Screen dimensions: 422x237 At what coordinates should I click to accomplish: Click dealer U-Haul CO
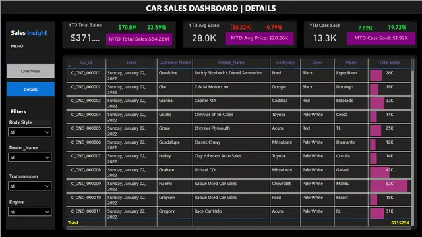(205, 170)
